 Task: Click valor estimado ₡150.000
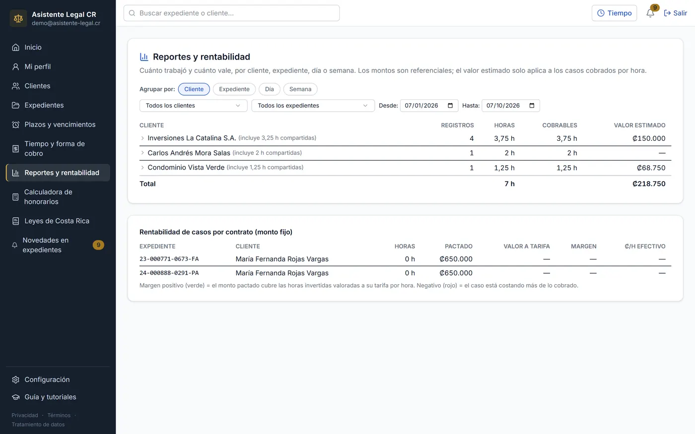pyautogui.click(x=649, y=139)
